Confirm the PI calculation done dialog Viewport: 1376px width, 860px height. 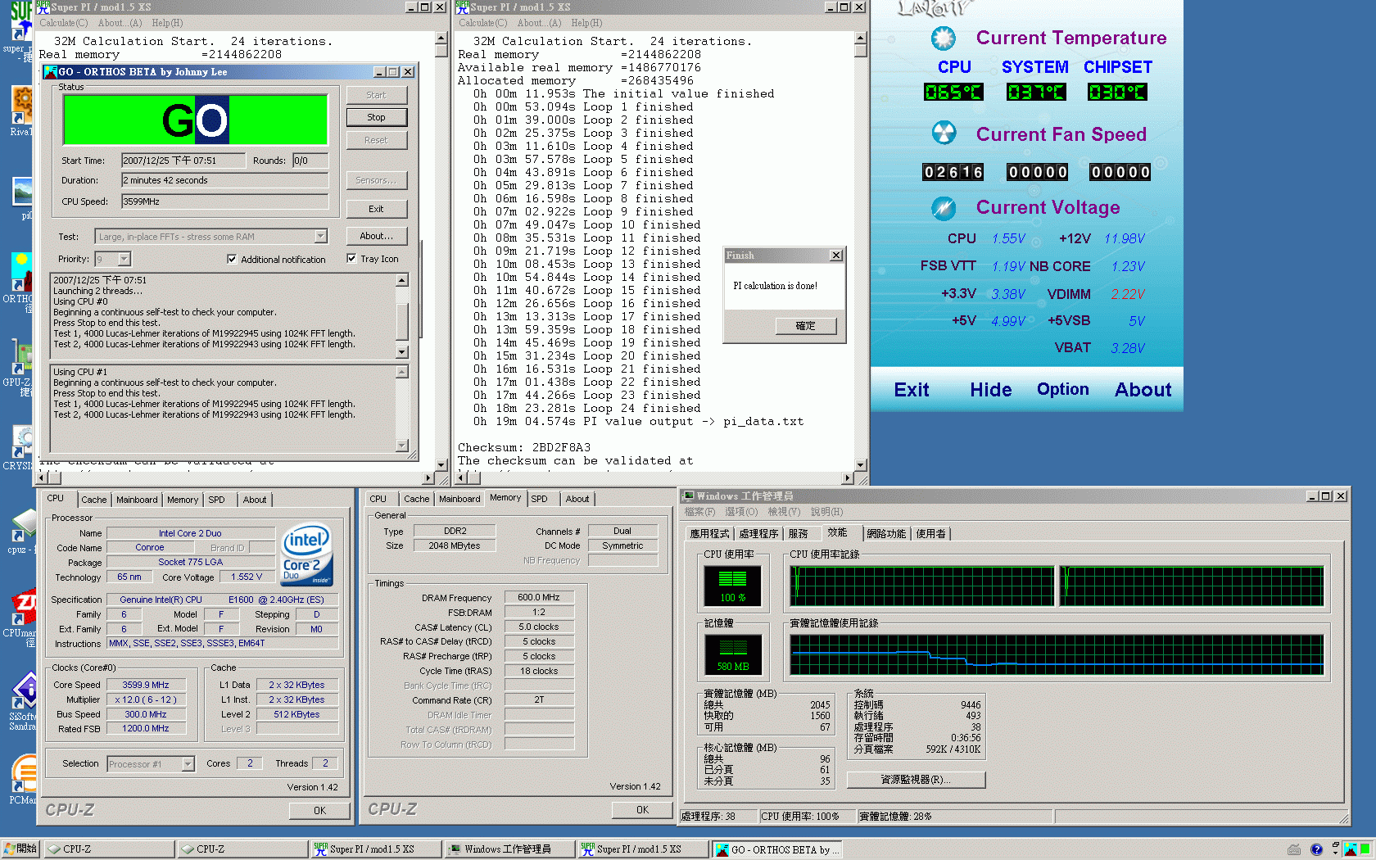click(x=806, y=326)
